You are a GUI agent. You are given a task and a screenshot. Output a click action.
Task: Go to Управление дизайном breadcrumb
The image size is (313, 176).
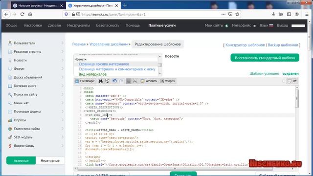point(109,44)
